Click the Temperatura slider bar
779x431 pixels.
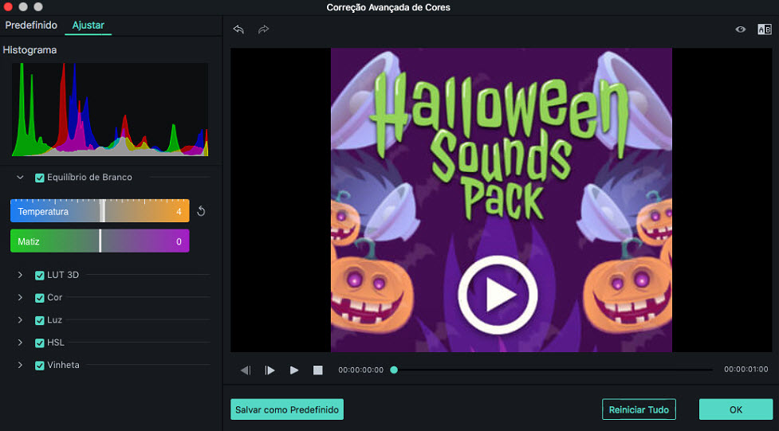coord(100,210)
